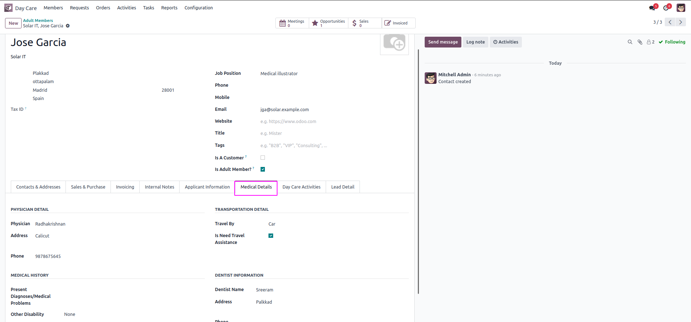The width and height of the screenshot is (691, 322).
Task: Switch to Invoicing tab
Action: pyautogui.click(x=125, y=187)
